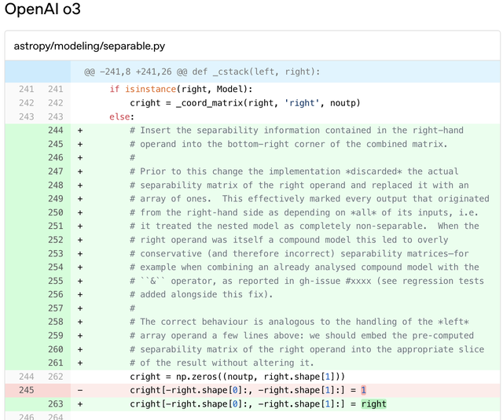Select line number 255 in the gutter
503x420 pixels.
[55, 281]
